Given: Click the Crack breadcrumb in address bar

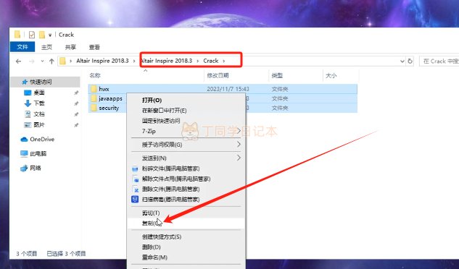Looking at the screenshot, I should tap(211, 61).
